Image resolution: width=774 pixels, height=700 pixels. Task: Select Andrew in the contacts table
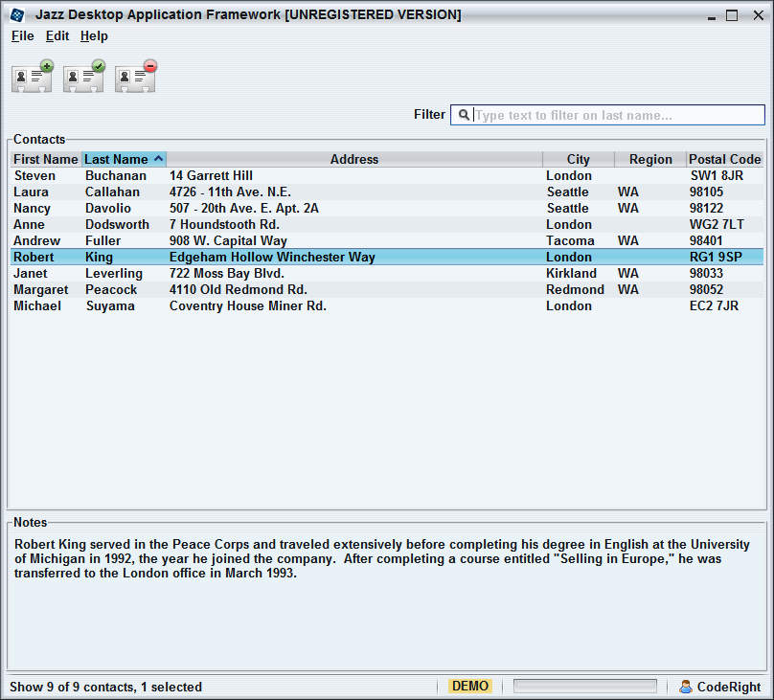(x=36, y=240)
